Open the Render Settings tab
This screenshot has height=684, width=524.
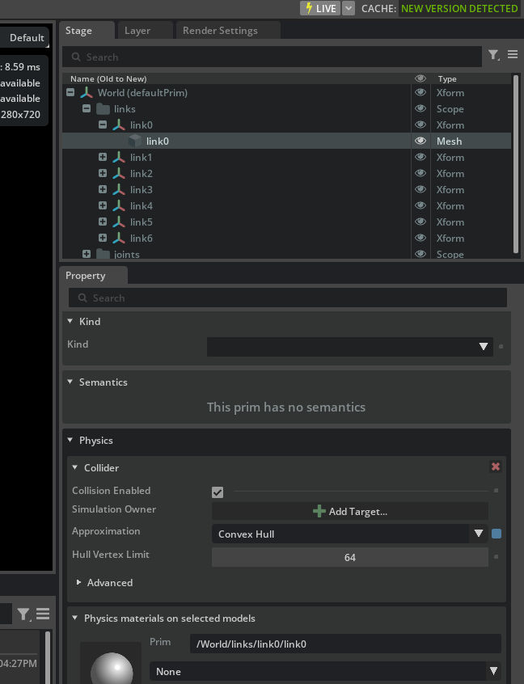tap(220, 31)
